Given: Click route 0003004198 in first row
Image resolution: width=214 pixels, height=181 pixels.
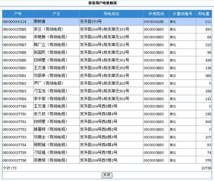Looking at the screenshot, I should (153, 22).
